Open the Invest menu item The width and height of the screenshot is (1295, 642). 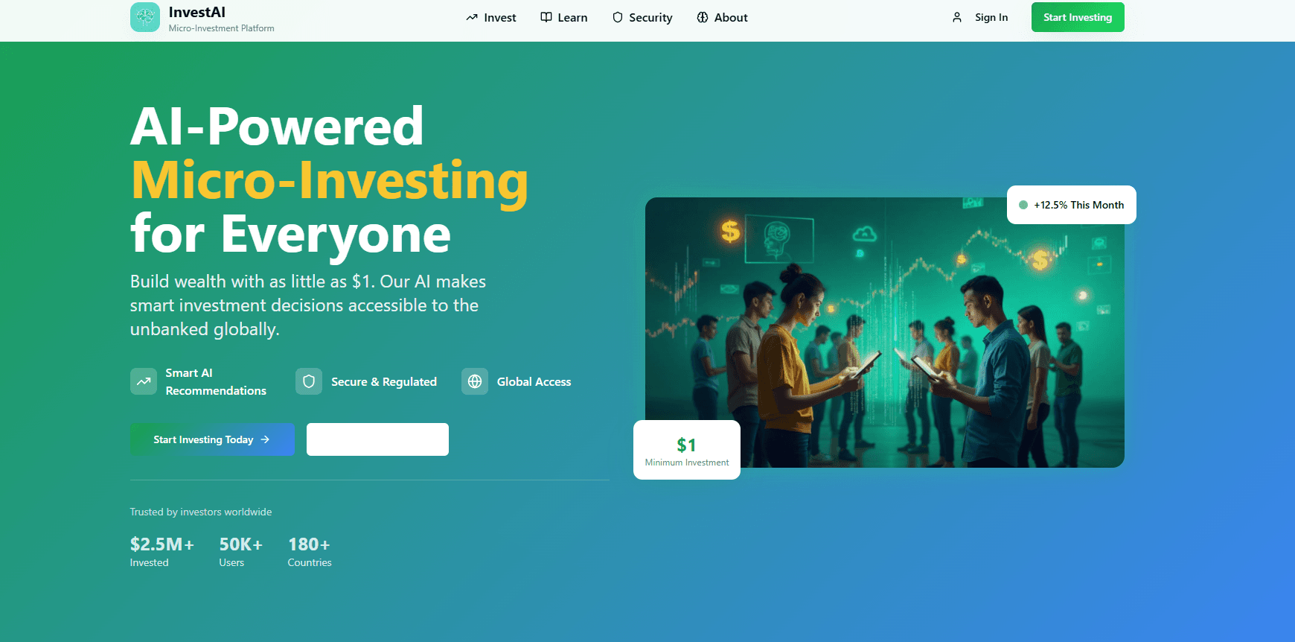click(x=491, y=17)
